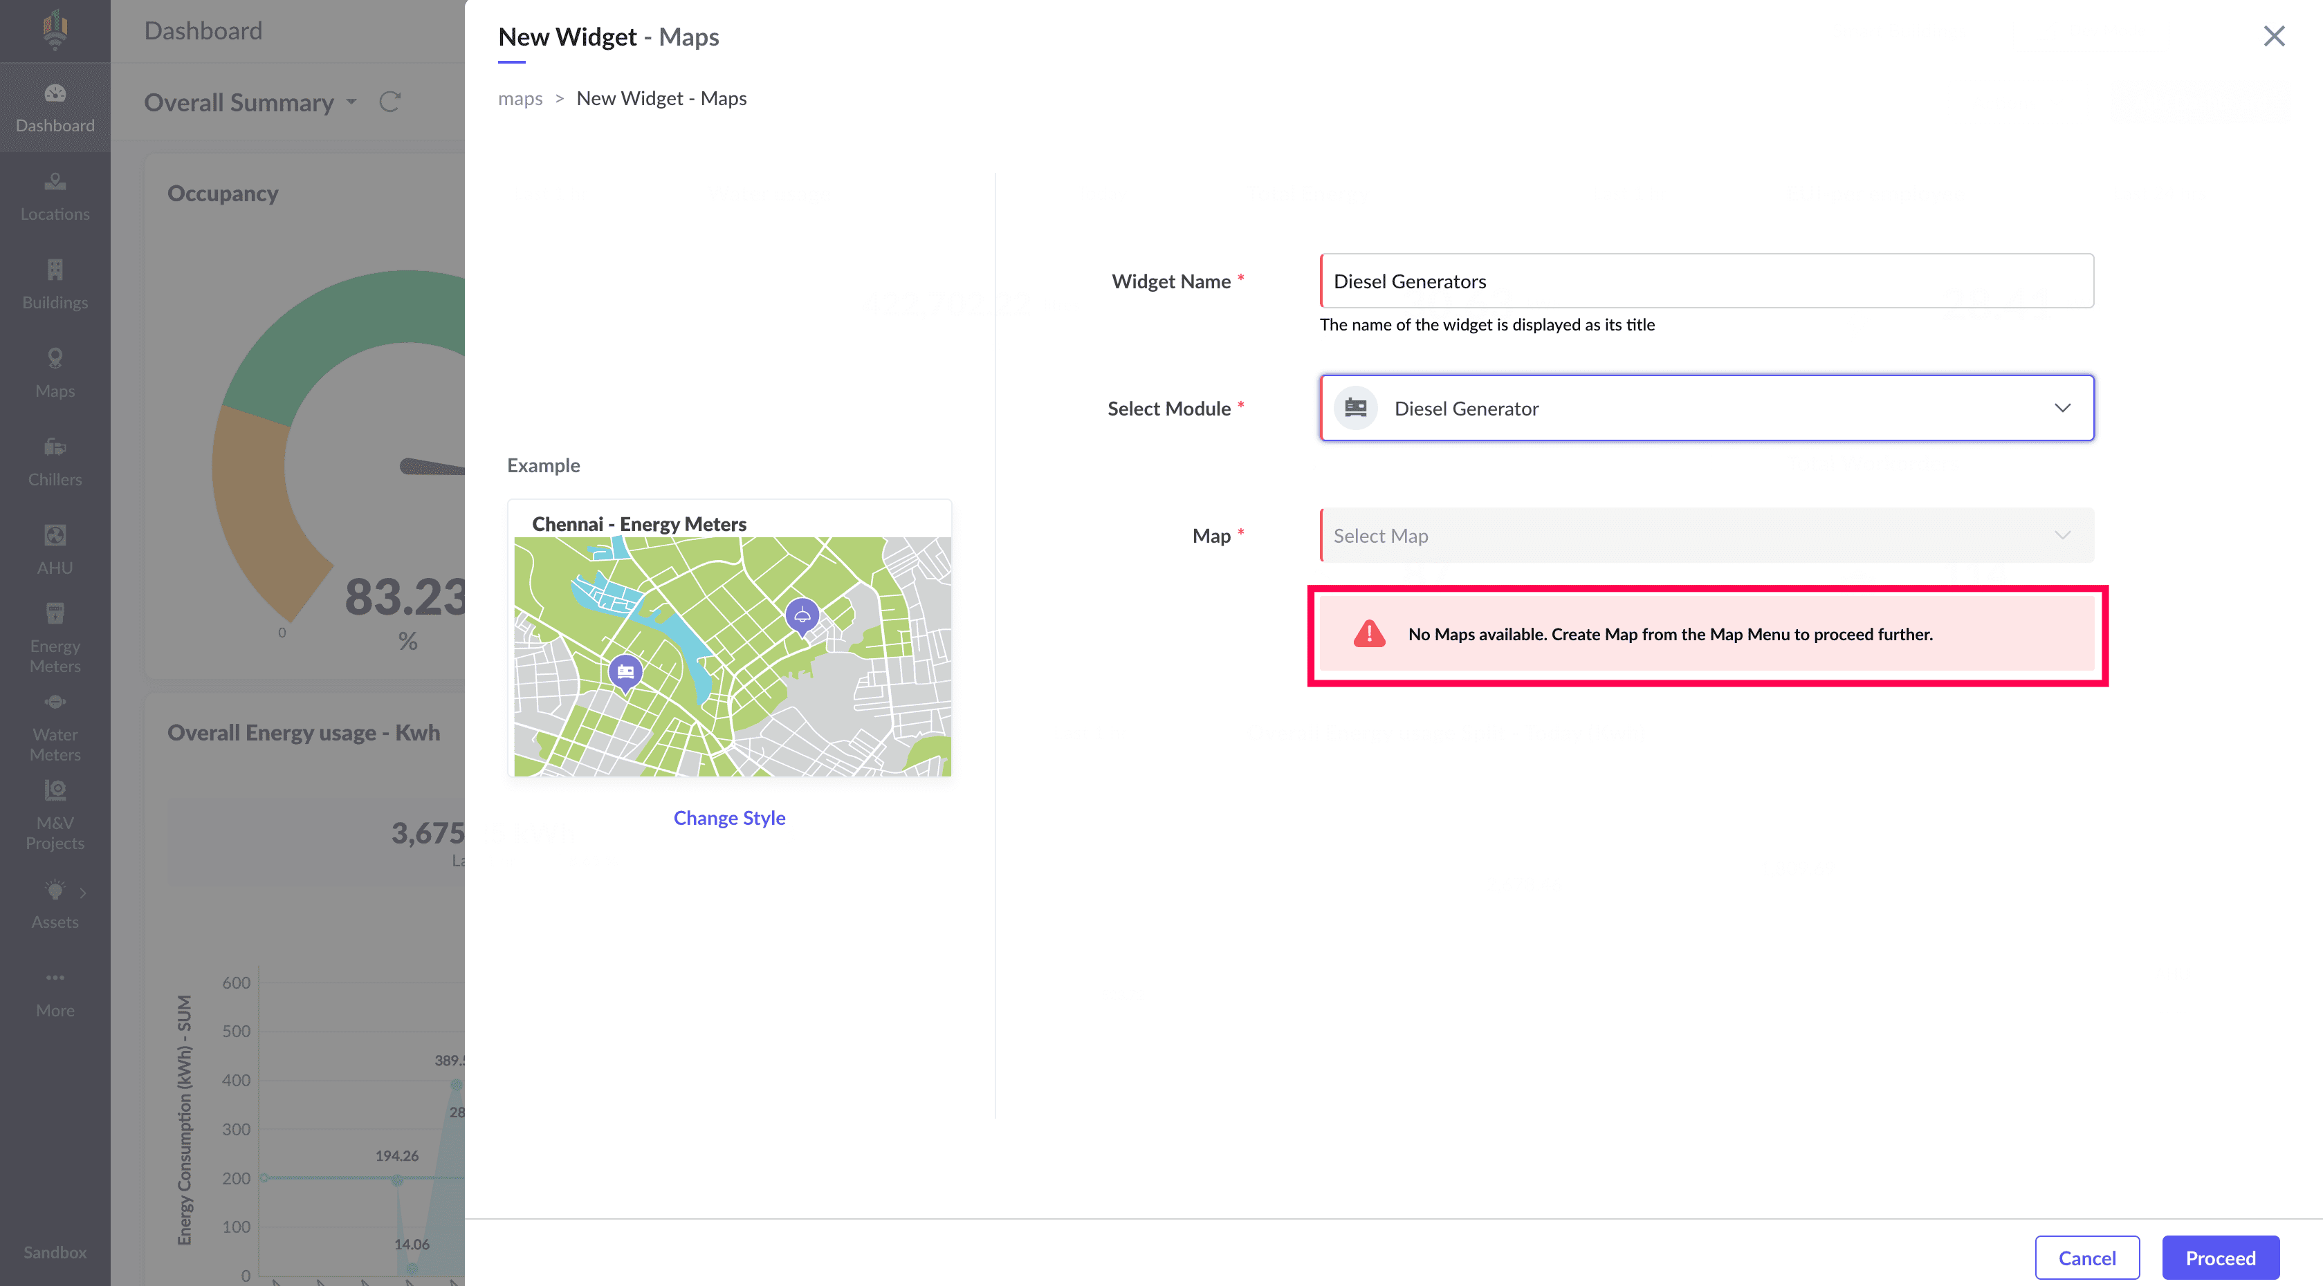Select the Chillers sidebar icon
This screenshot has height=1286, width=2323.
[55, 460]
